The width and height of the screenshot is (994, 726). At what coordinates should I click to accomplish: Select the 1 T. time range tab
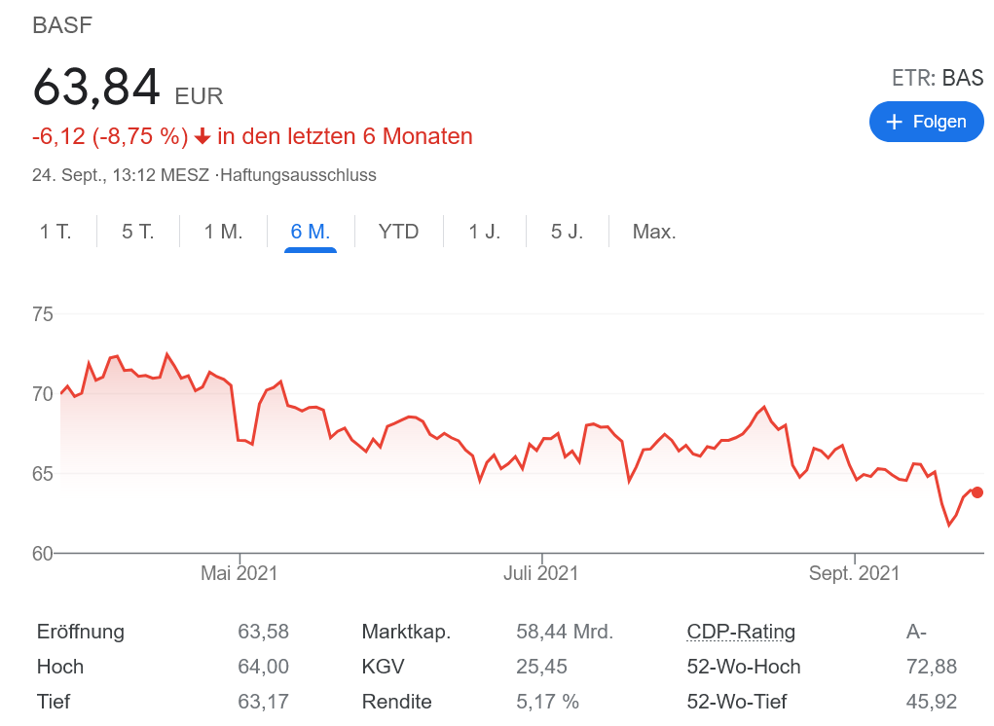[55, 232]
